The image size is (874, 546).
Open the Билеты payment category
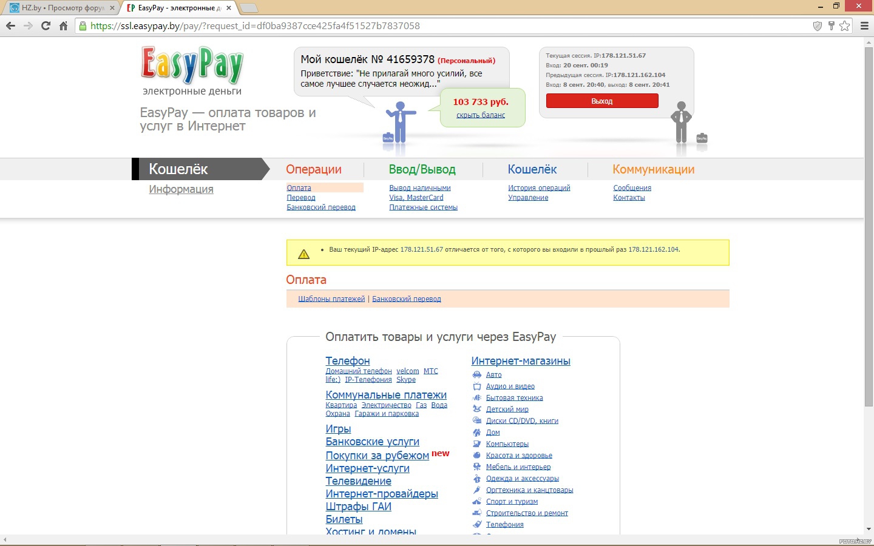click(x=344, y=519)
